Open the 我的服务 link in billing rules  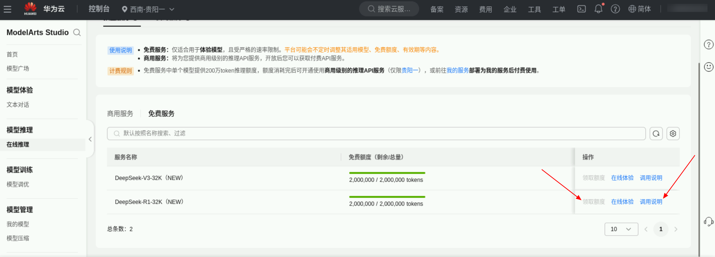[x=457, y=71]
